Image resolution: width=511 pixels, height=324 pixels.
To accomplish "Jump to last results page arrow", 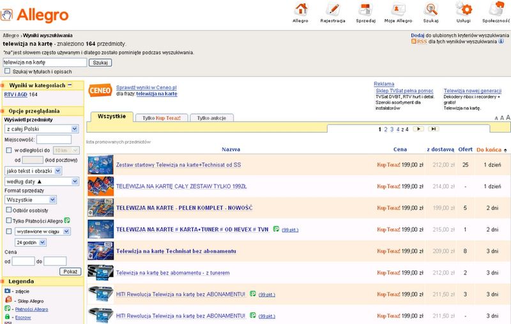I will [x=434, y=129].
